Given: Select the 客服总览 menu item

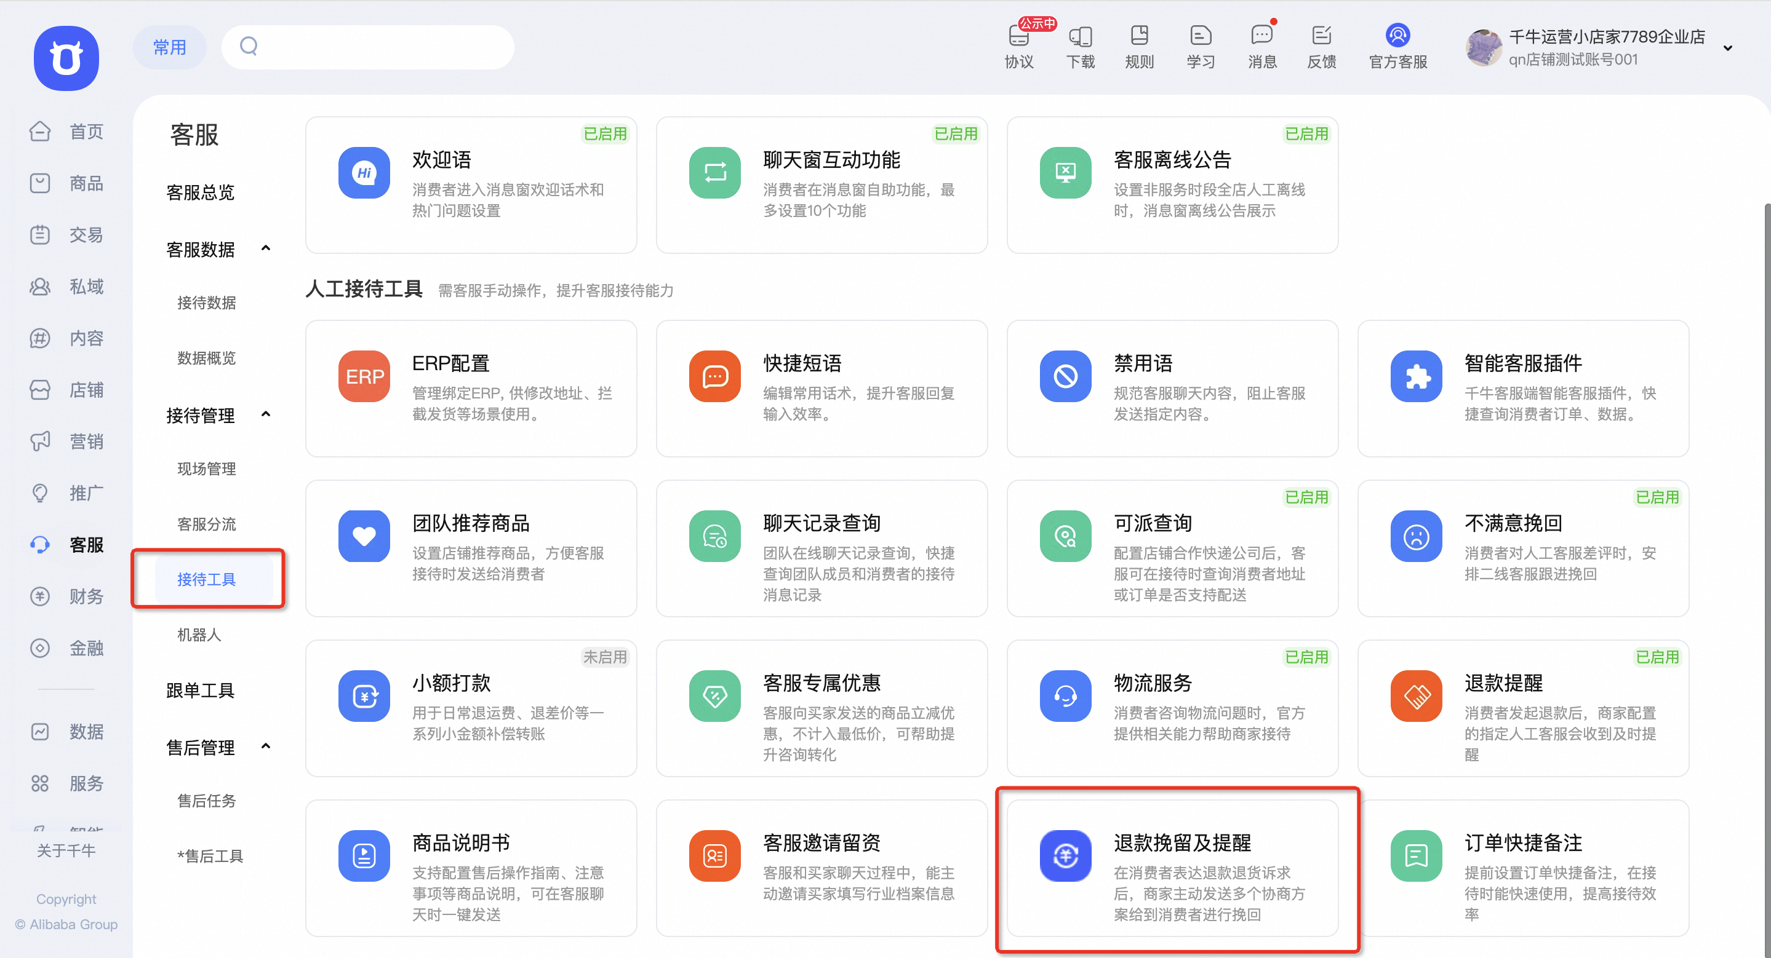Looking at the screenshot, I should [200, 193].
